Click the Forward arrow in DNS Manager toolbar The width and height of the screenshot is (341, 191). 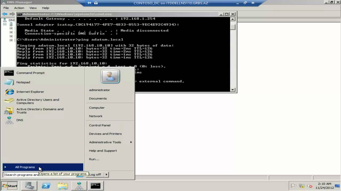click(12, 14)
